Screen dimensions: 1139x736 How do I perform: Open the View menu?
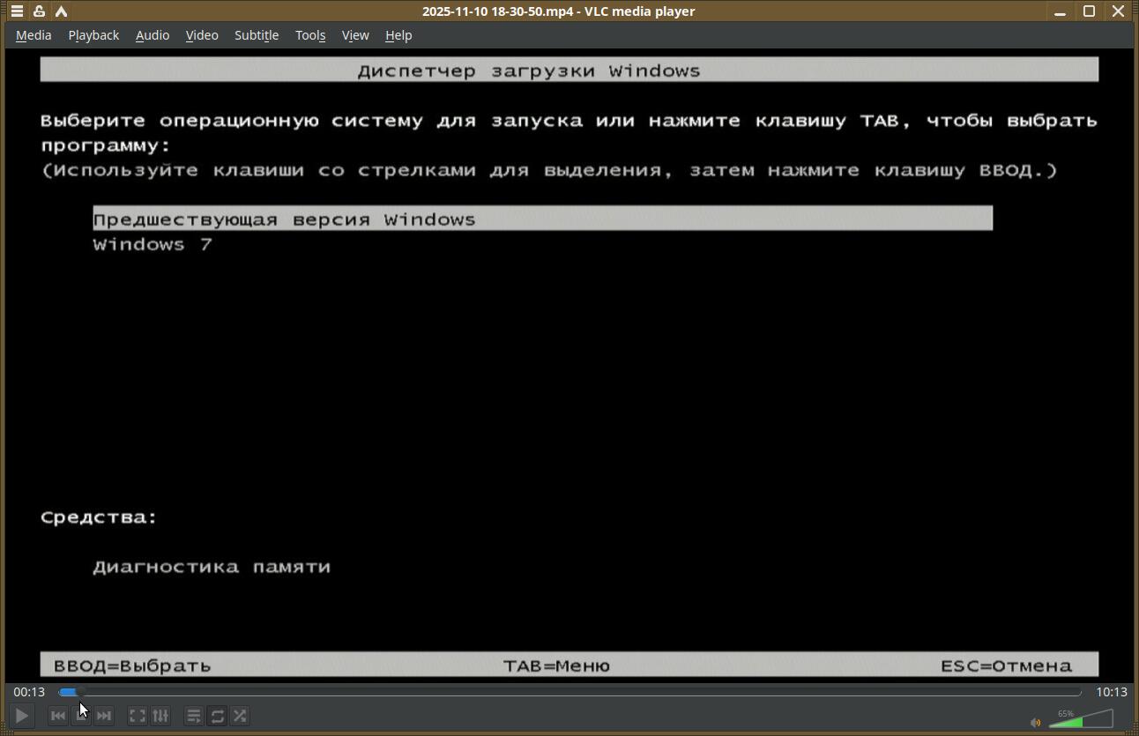355,35
